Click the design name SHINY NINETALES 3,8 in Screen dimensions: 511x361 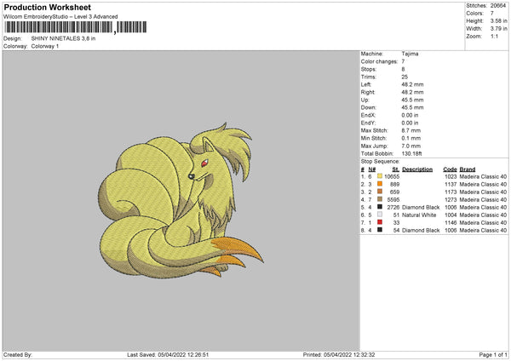[63, 38]
